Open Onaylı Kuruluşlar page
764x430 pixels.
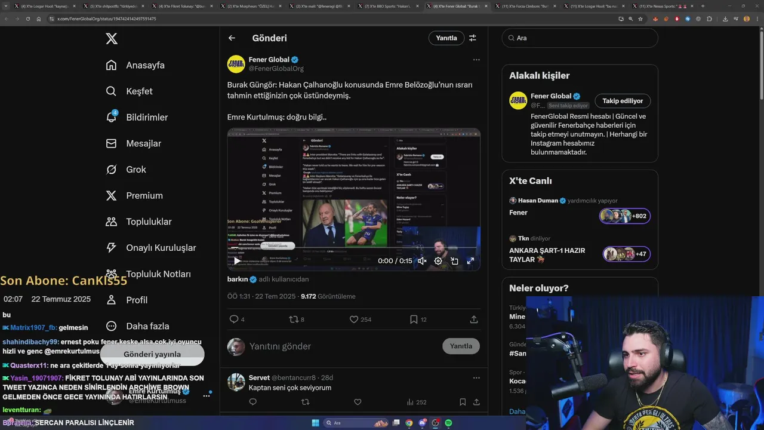[150, 248]
